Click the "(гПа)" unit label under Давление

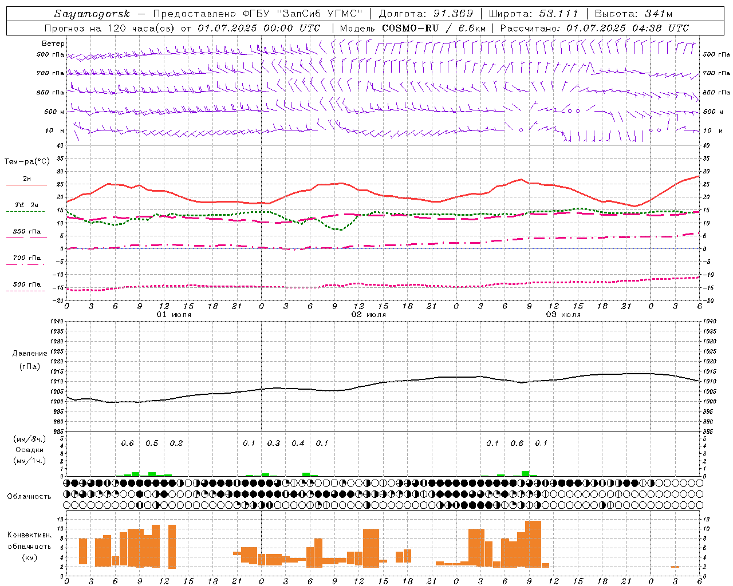[29, 366]
